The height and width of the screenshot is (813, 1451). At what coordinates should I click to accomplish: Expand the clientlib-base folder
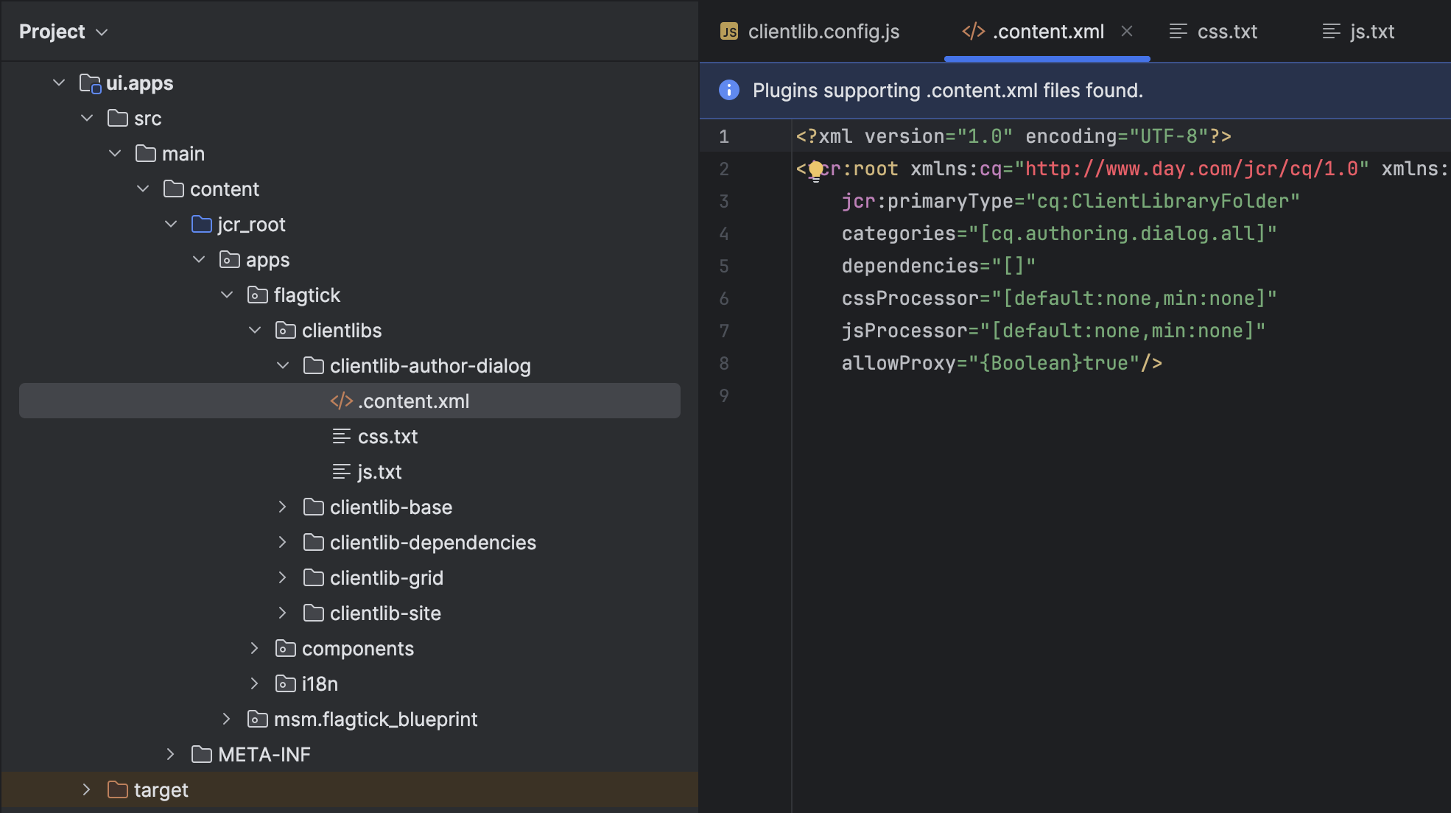pos(282,507)
